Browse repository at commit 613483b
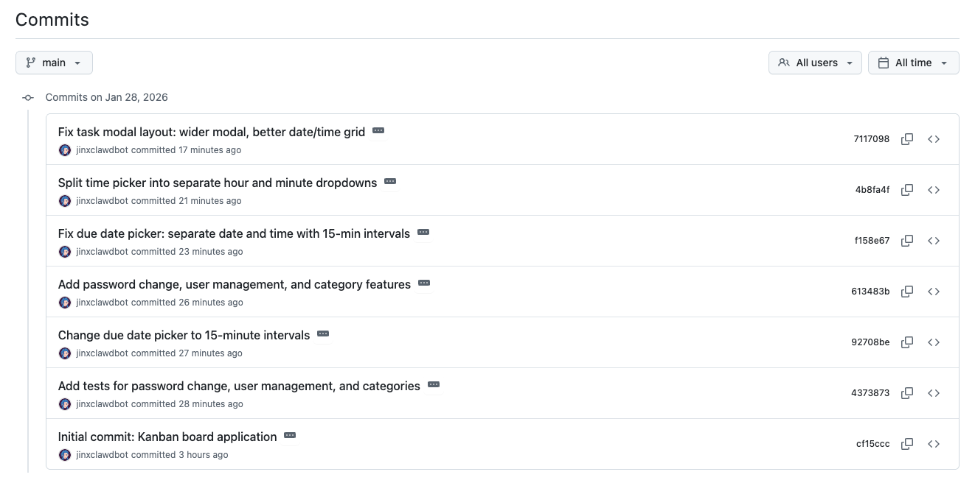 (x=934, y=292)
